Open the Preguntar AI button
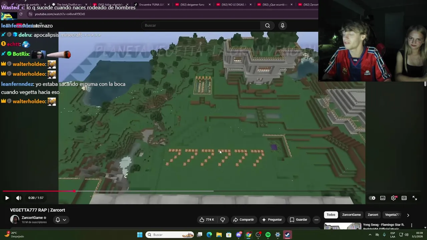Viewport: 427px width, 240px height. pyautogui.click(x=272, y=220)
